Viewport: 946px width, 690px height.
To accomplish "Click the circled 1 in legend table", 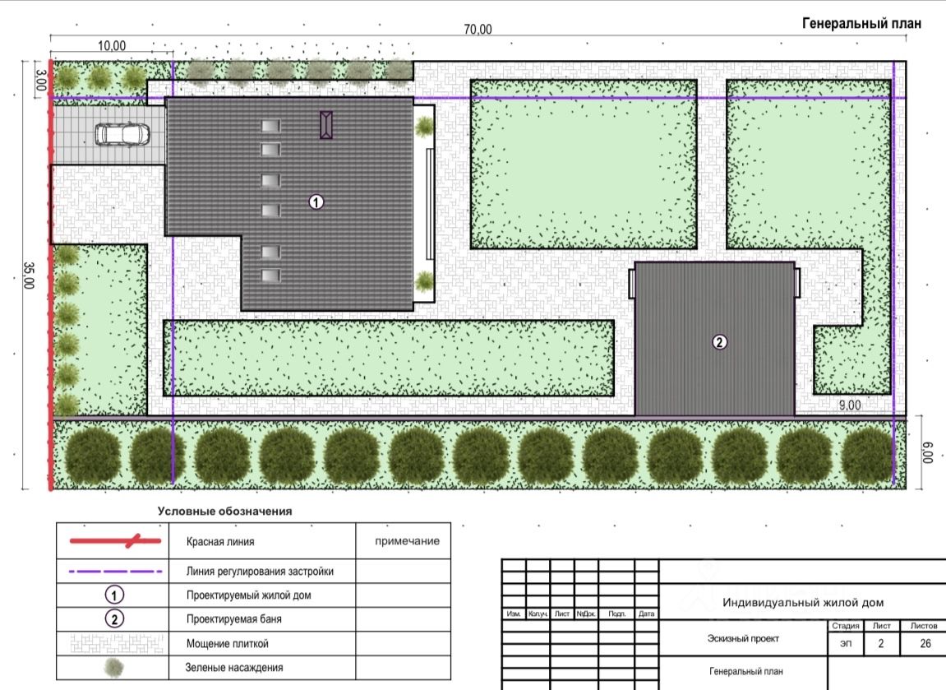I will pos(114,595).
